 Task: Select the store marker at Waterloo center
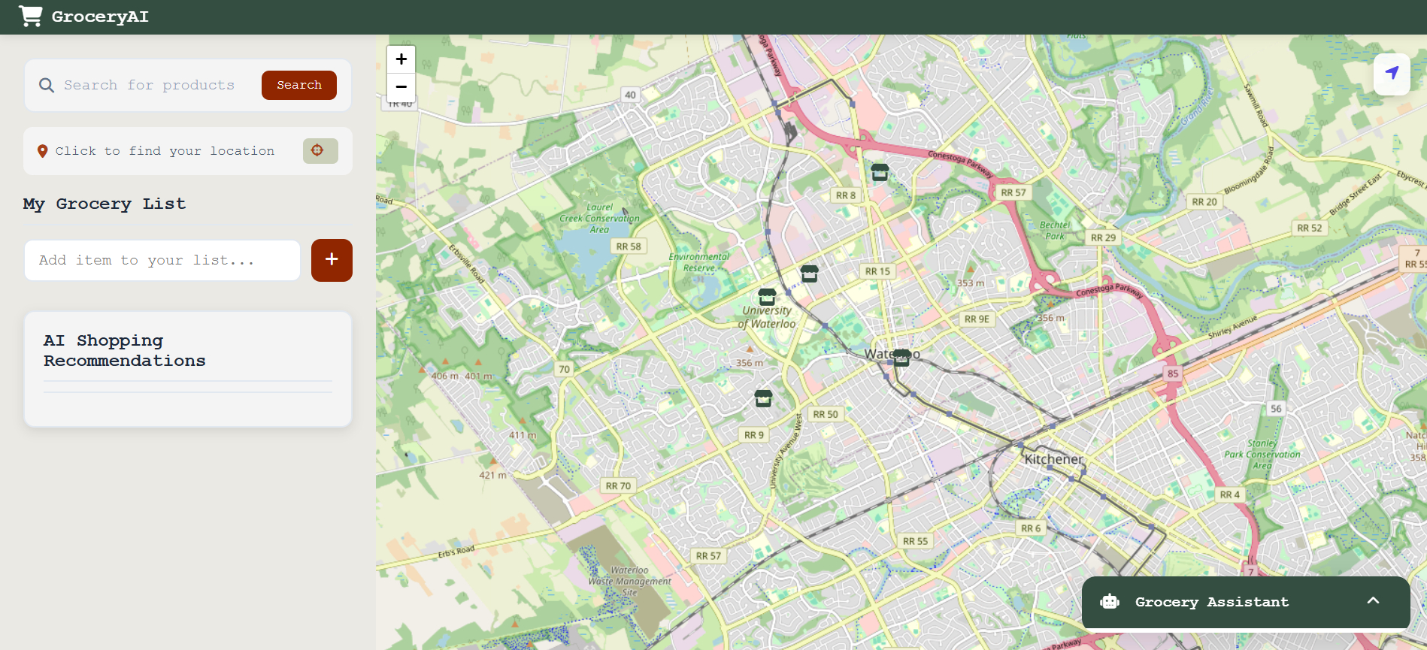(901, 358)
